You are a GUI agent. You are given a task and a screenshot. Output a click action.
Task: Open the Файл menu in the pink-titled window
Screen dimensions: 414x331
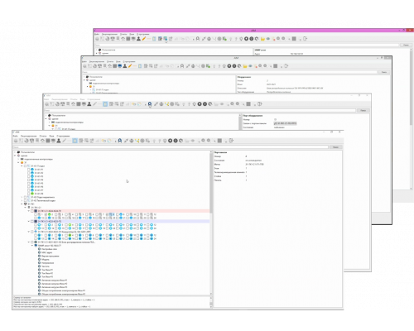[x=97, y=34]
